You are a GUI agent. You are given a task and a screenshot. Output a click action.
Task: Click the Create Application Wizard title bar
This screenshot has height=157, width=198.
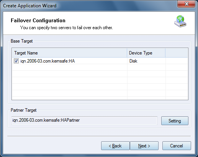click(89, 6)
